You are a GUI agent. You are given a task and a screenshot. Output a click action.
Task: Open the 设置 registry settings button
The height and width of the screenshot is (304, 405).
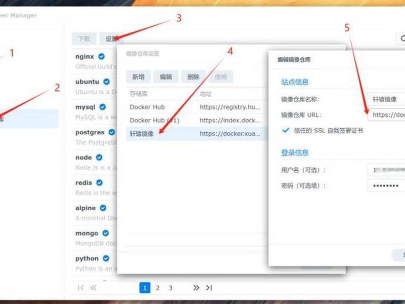111,39
